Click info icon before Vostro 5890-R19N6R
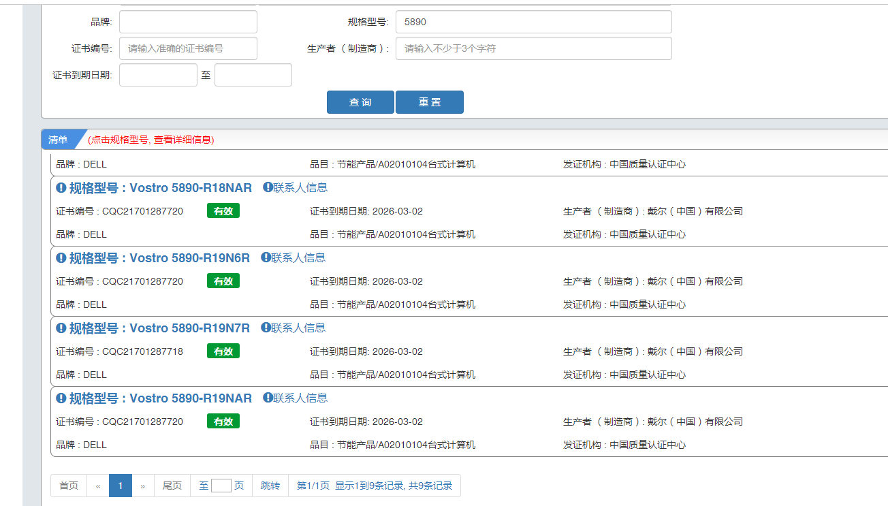 pyautogui.click(x=61, y=258)
